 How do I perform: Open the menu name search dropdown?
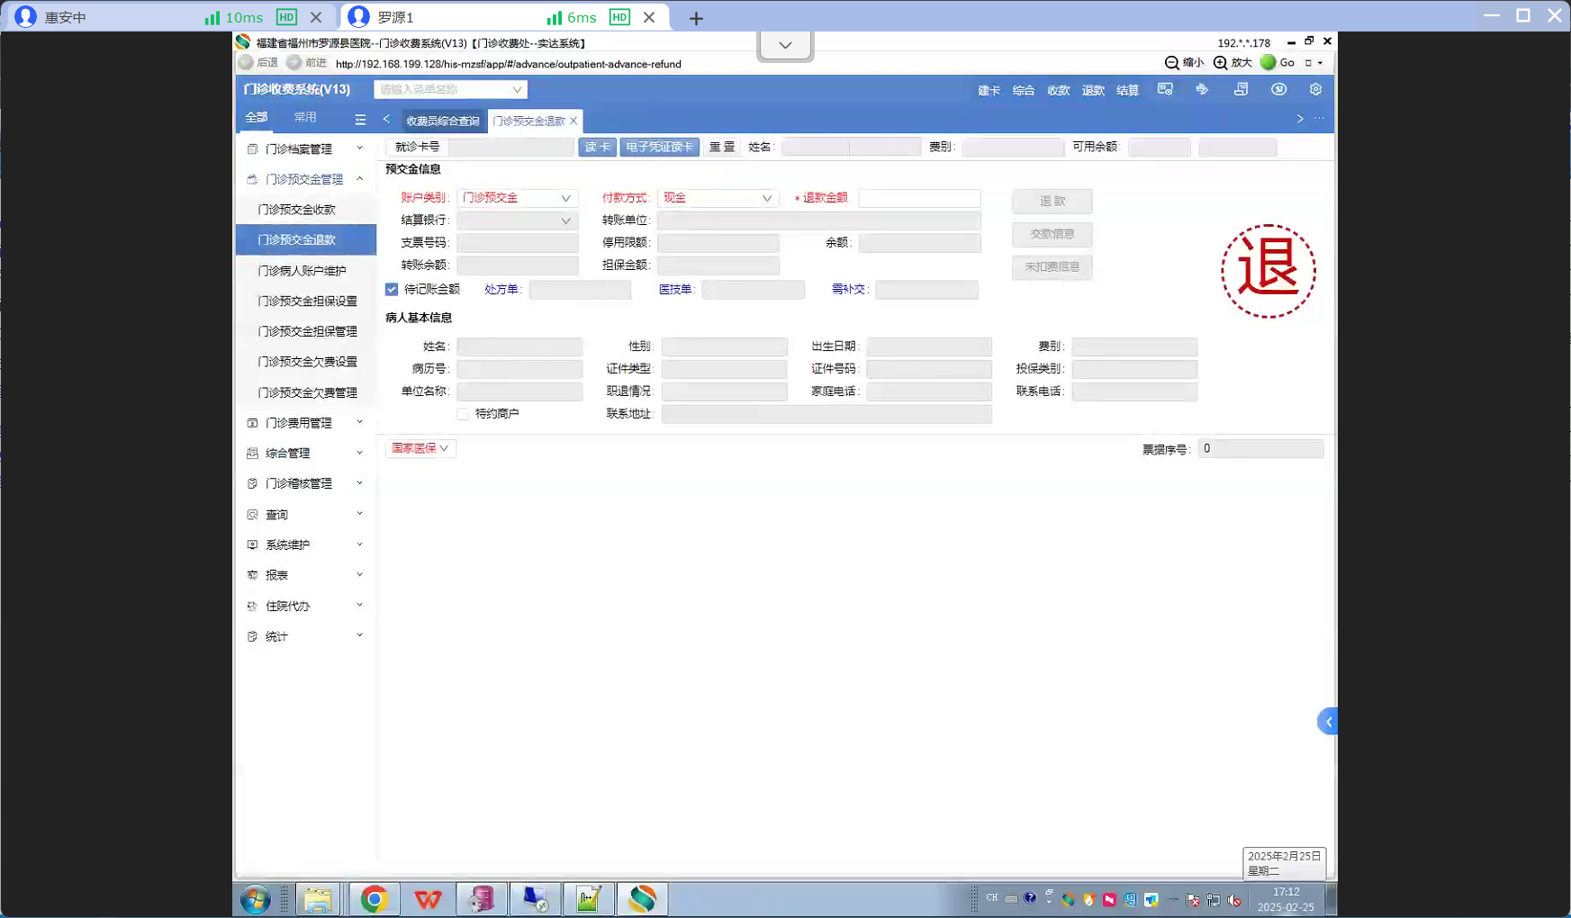[517, 89]
